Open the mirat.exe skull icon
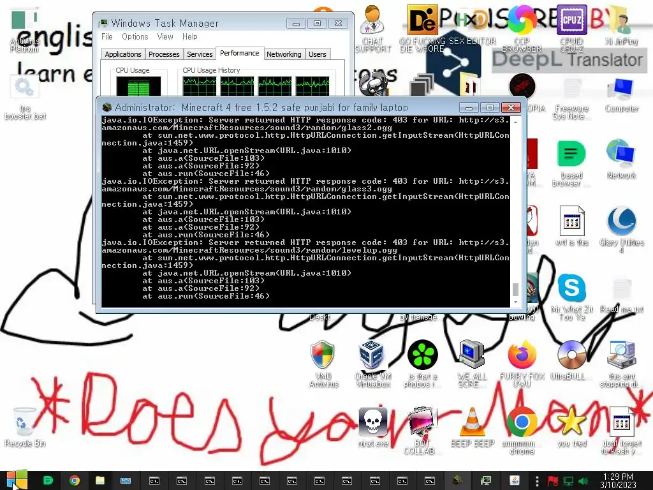This screenshot has width=653, height=490. (372, 427)
